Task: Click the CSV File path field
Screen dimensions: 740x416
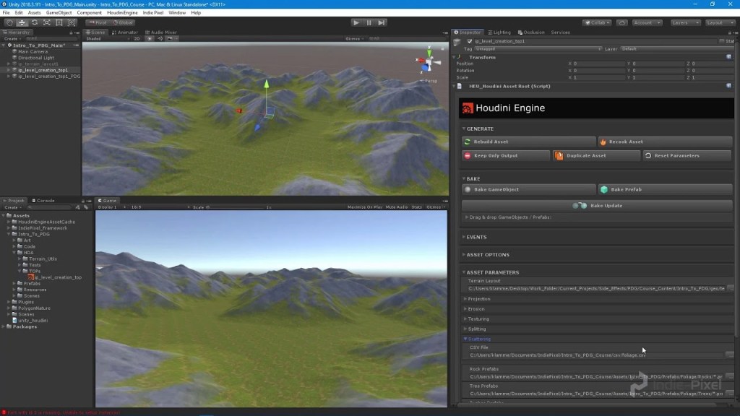Action: tap(595, 355)
